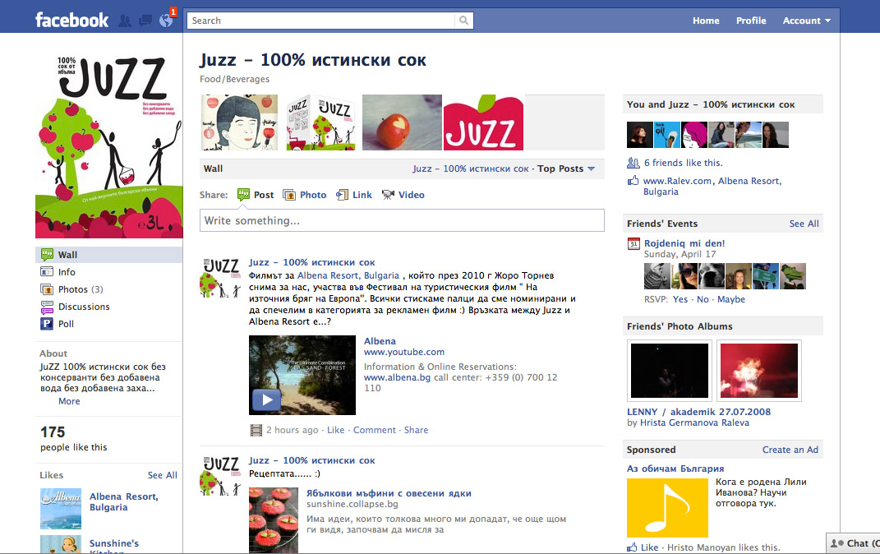Open the Top Posts dropdown
Screen dimensions: 880x554
[x=565, y=168]
